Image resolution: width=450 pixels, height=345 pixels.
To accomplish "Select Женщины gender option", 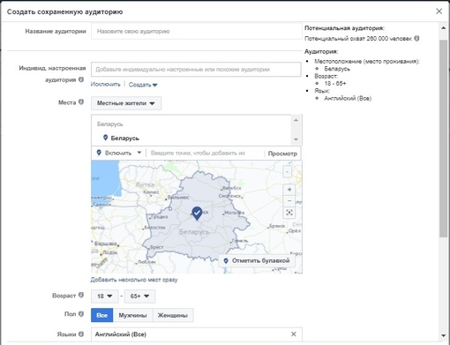I will tap(173, 315).
